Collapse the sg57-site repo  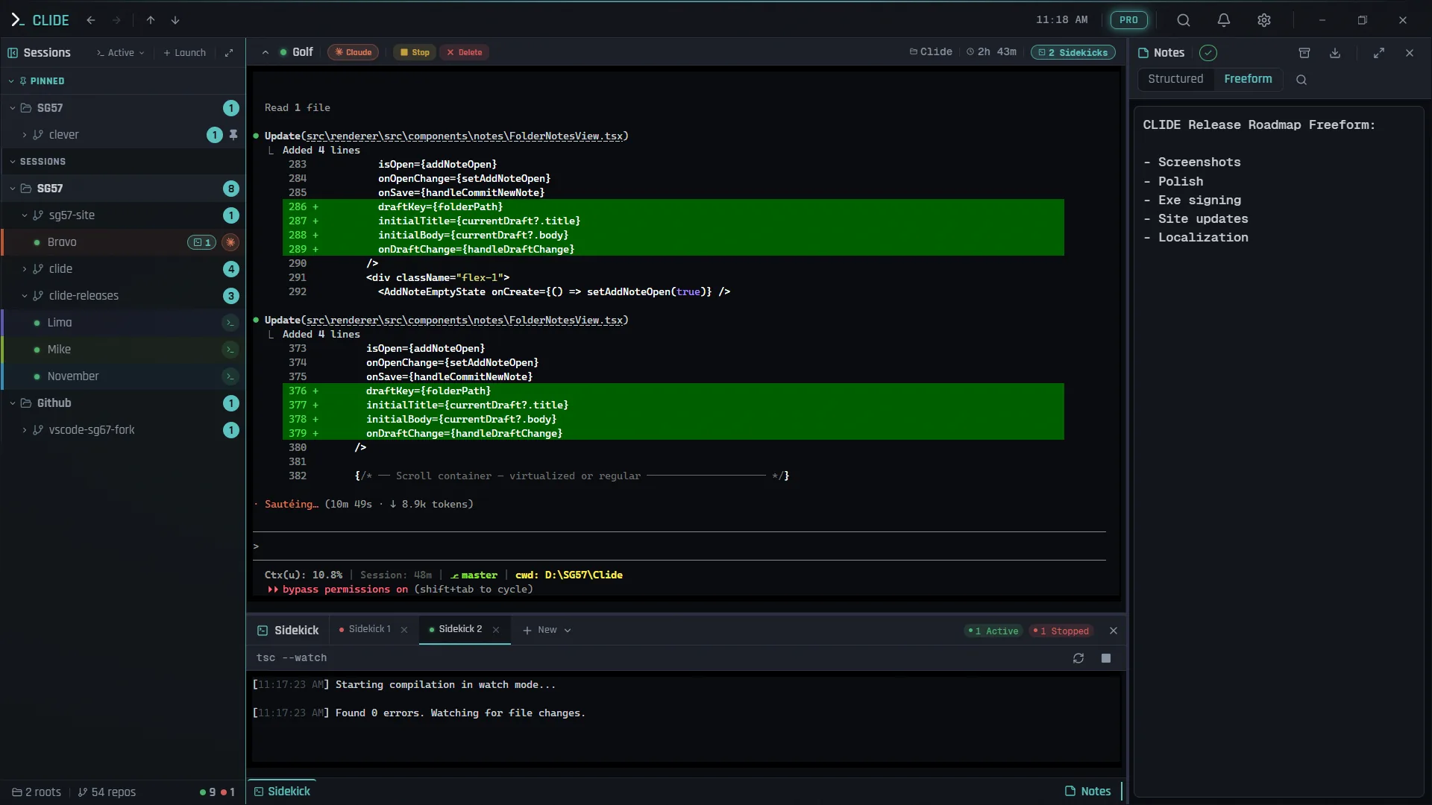[x=25, y=215]
